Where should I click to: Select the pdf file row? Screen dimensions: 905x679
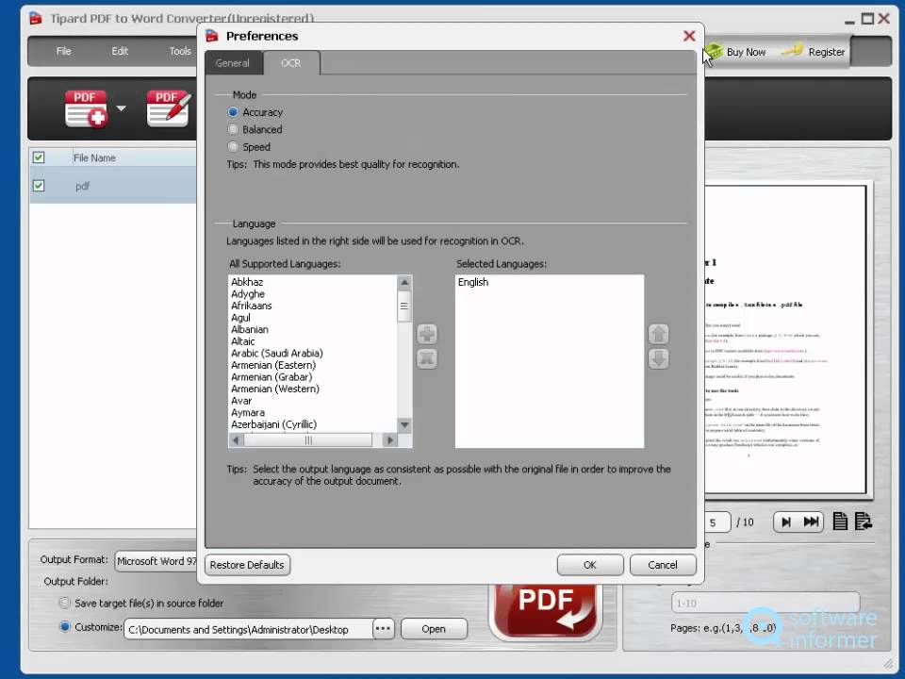coord(113,186)
